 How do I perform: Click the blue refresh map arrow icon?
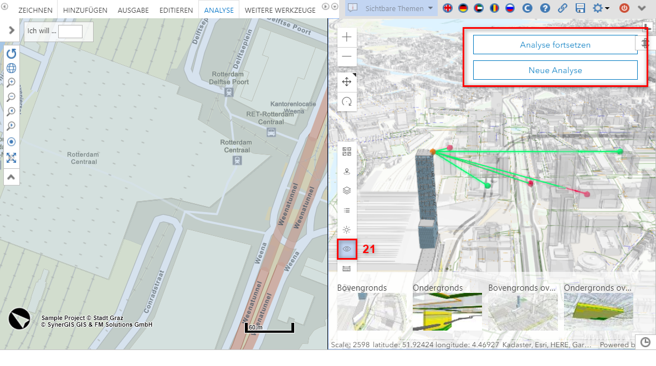[11, 54]
